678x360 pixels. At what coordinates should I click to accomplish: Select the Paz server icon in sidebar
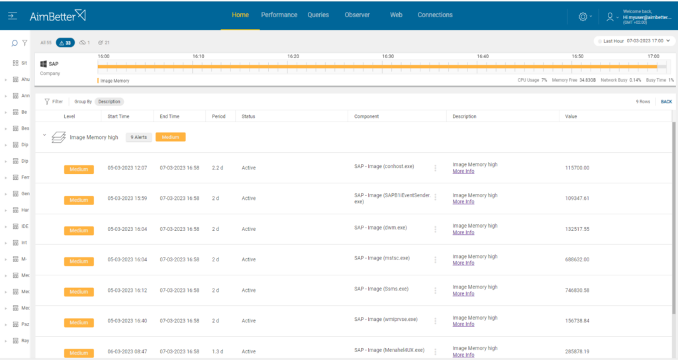click(16, 324)
